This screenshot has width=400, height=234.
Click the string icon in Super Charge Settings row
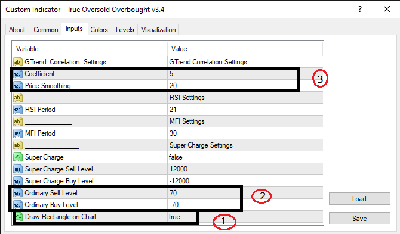coord(17,145)
